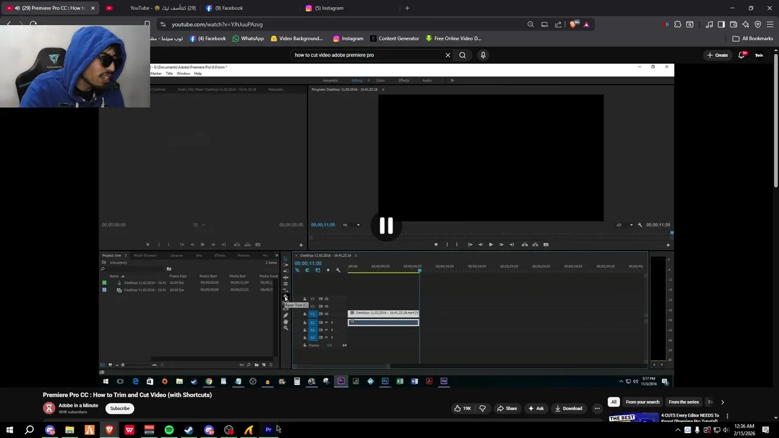Subscribe to Adobe in a Minute
This screenshot has height=438, width=779.
[x=120, y=408]
